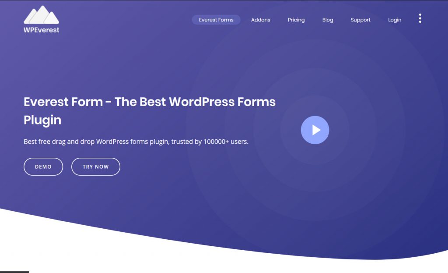Click the DEMO button

(x=43, y=167)
